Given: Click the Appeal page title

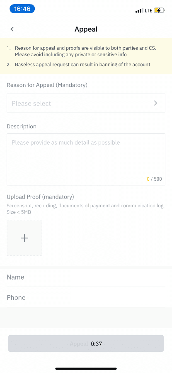Looking at the screenshot, I should (86, 29).
